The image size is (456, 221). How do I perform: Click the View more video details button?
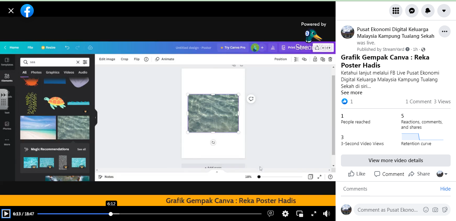point(396,160)
